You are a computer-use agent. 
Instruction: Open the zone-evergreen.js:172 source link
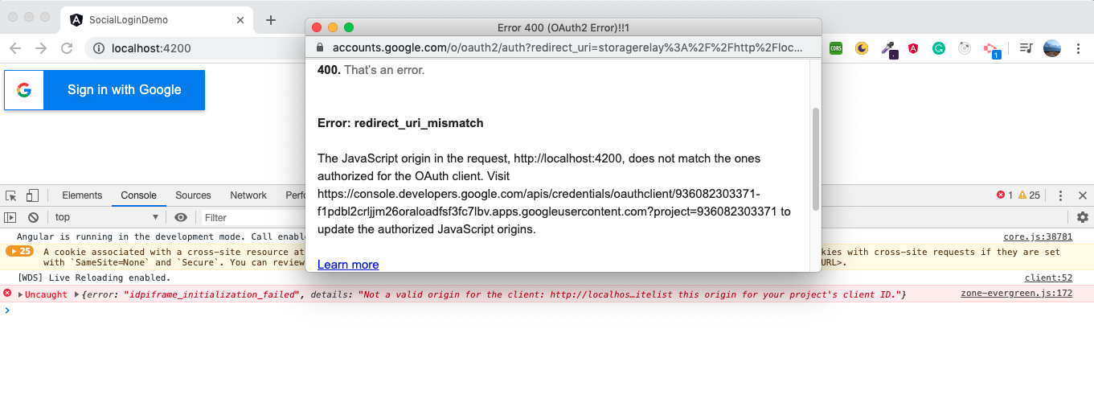(1017, 294)
